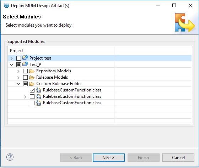Image resolution: width=199 pixels, height=168 pixels.
Task: Click the Next button
Action: point(109,158)
